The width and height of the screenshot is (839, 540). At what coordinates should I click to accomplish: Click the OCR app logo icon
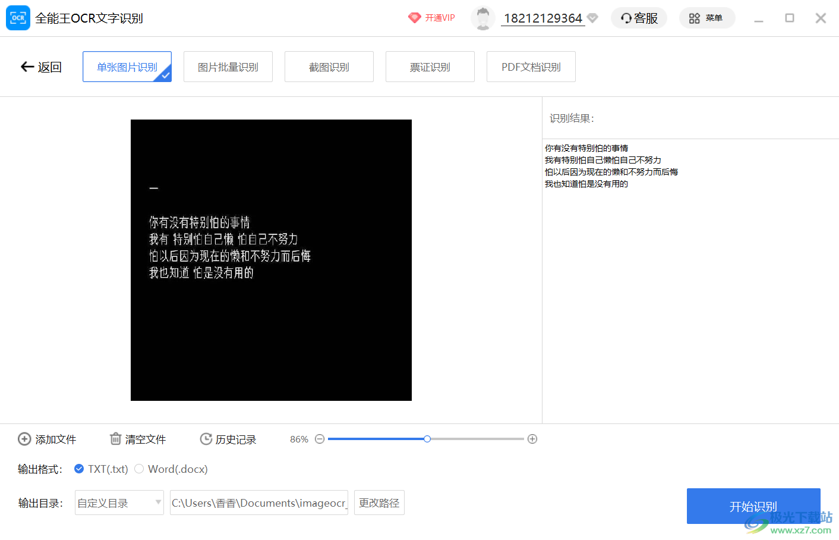point(18,18)
